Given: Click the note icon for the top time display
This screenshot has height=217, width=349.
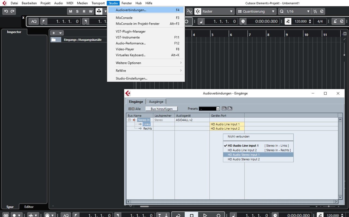Looking at the screenshot, I should (x=201, y=21).
